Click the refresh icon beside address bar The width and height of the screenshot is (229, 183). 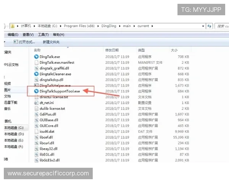click(209, 26)
